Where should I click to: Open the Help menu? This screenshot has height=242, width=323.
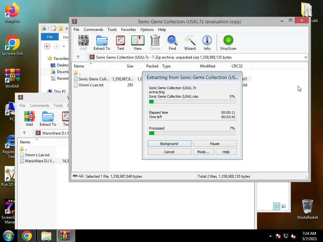coord(162,29)
